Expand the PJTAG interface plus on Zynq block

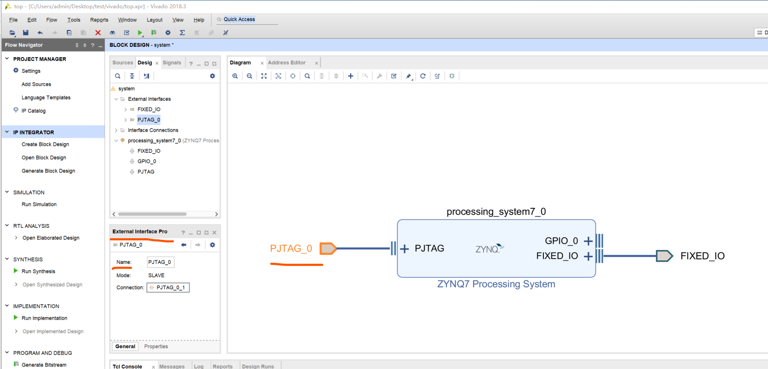(x=404, y=249)
